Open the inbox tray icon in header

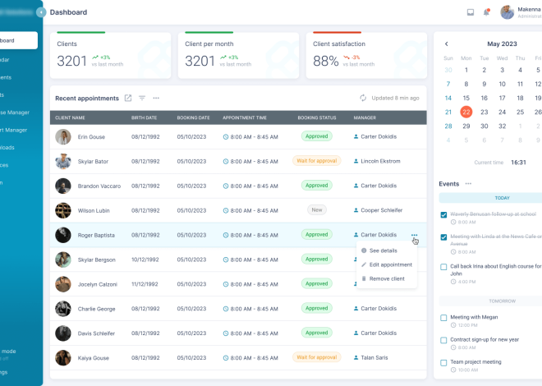point(471,12)
